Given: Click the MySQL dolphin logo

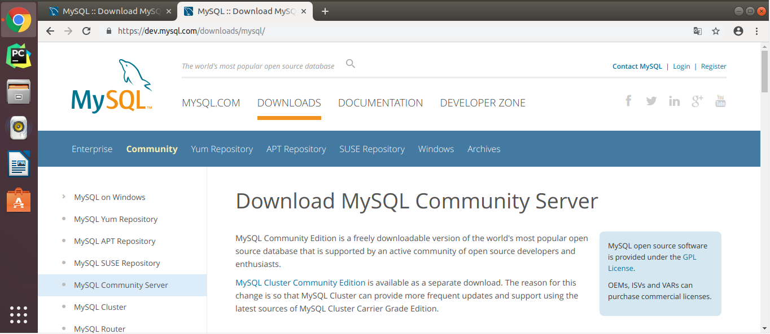Looking at the screenshot, I should (x=112, y=86).
